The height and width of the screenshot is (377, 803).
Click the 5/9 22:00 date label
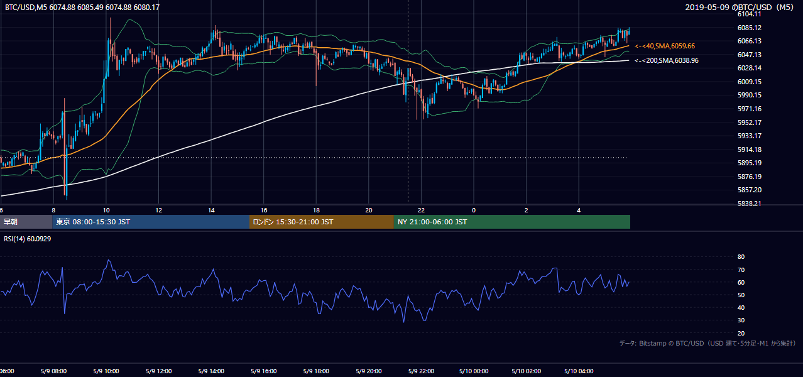[x=421, y=371]
